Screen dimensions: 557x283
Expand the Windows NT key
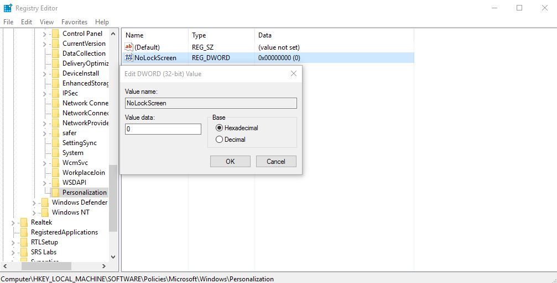click(x=34, y=213)
